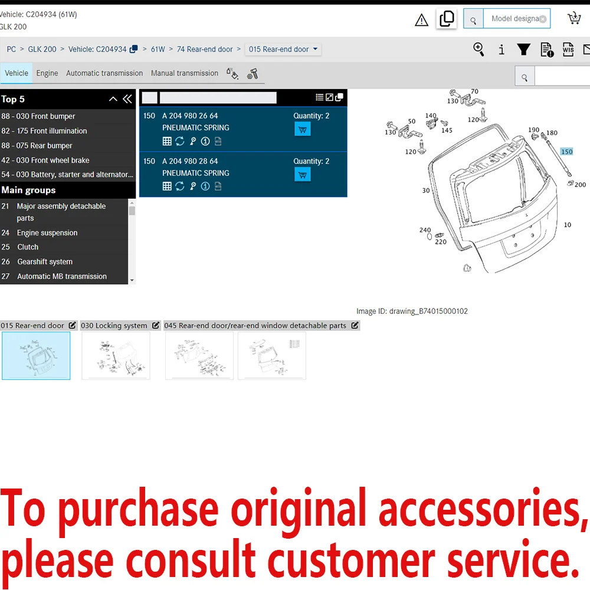Select part row A 204 980 28 64
Screen dimensions: 590x590
coord(243,174)
